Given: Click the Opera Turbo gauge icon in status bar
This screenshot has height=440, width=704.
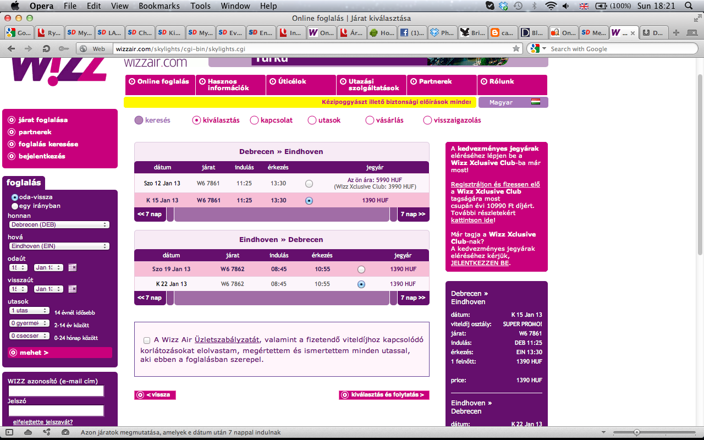Looking at the screenshot, I should [65, 432].
